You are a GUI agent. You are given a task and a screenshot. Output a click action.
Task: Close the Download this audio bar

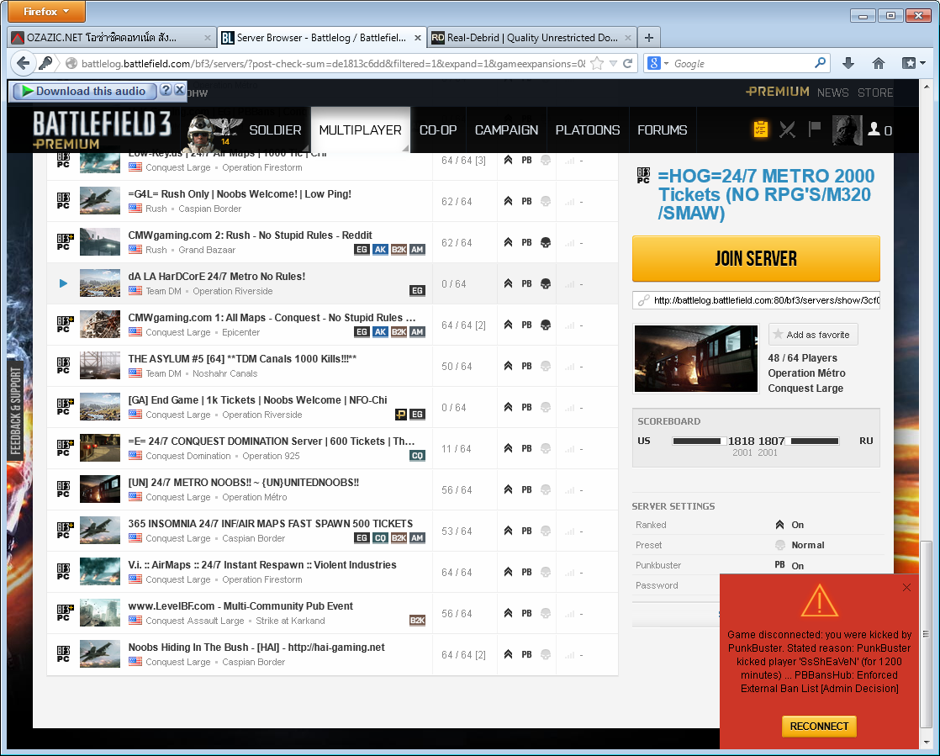point(179,90)
